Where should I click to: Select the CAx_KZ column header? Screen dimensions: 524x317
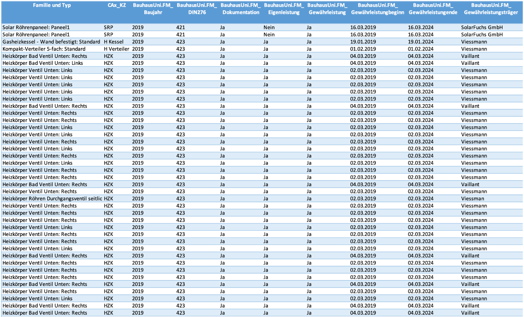[x=117, y=5]
